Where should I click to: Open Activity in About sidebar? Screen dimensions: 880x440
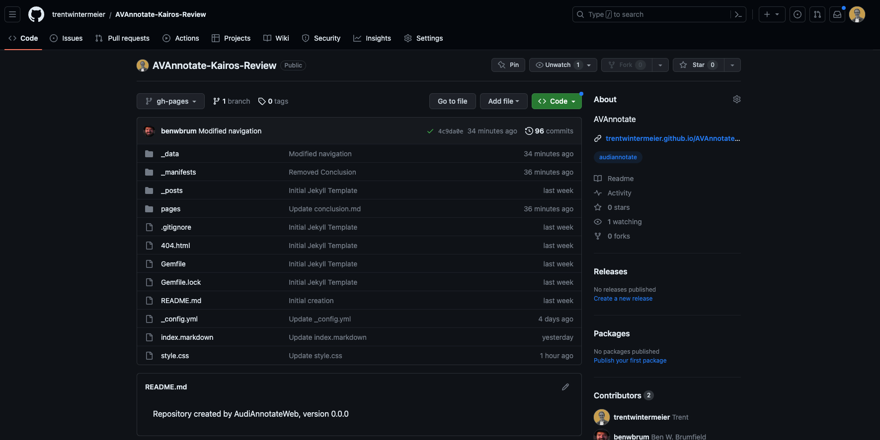[613, 193]
